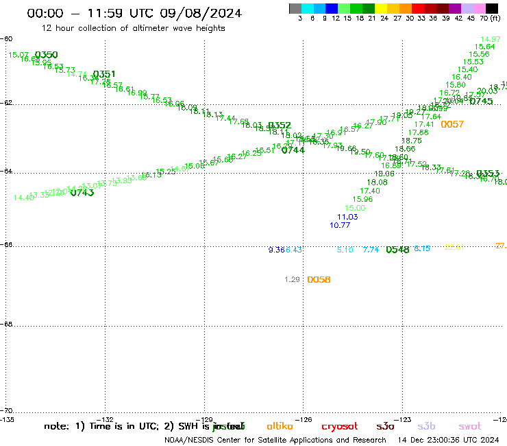Click the blue 11.03 wave height value
507x446 pixels.
[x=347, y=217]
